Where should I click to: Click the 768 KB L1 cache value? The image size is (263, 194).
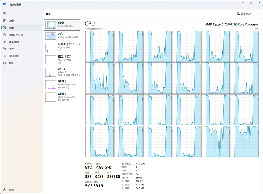(x=139, y=181)
